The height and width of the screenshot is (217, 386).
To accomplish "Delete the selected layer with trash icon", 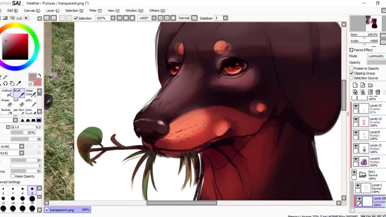I will click(378, 92).
